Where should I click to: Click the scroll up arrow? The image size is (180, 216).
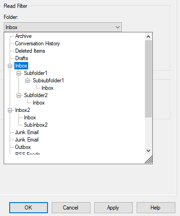click(x=148, y=37)
